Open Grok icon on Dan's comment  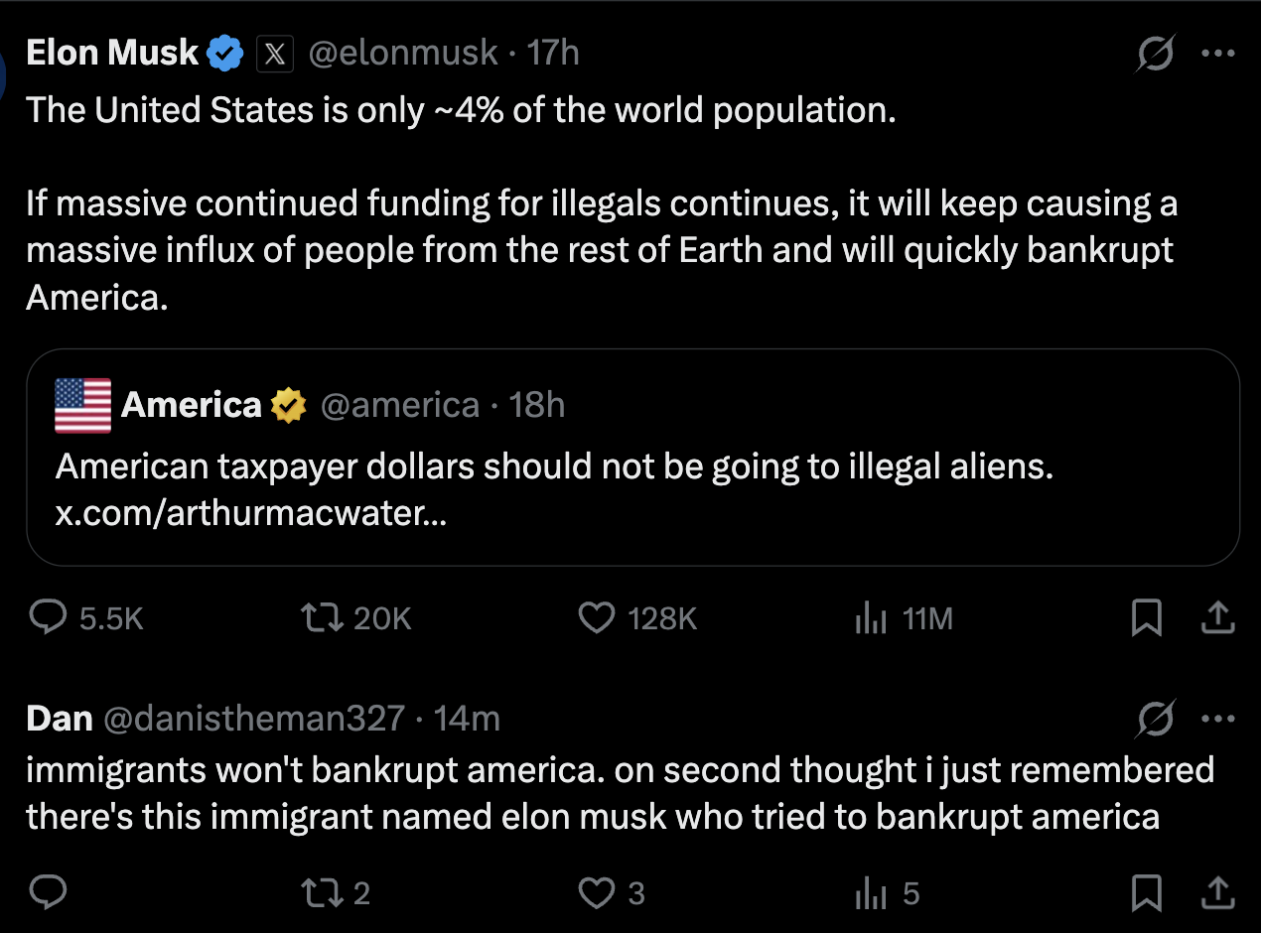click(1156, 719)
